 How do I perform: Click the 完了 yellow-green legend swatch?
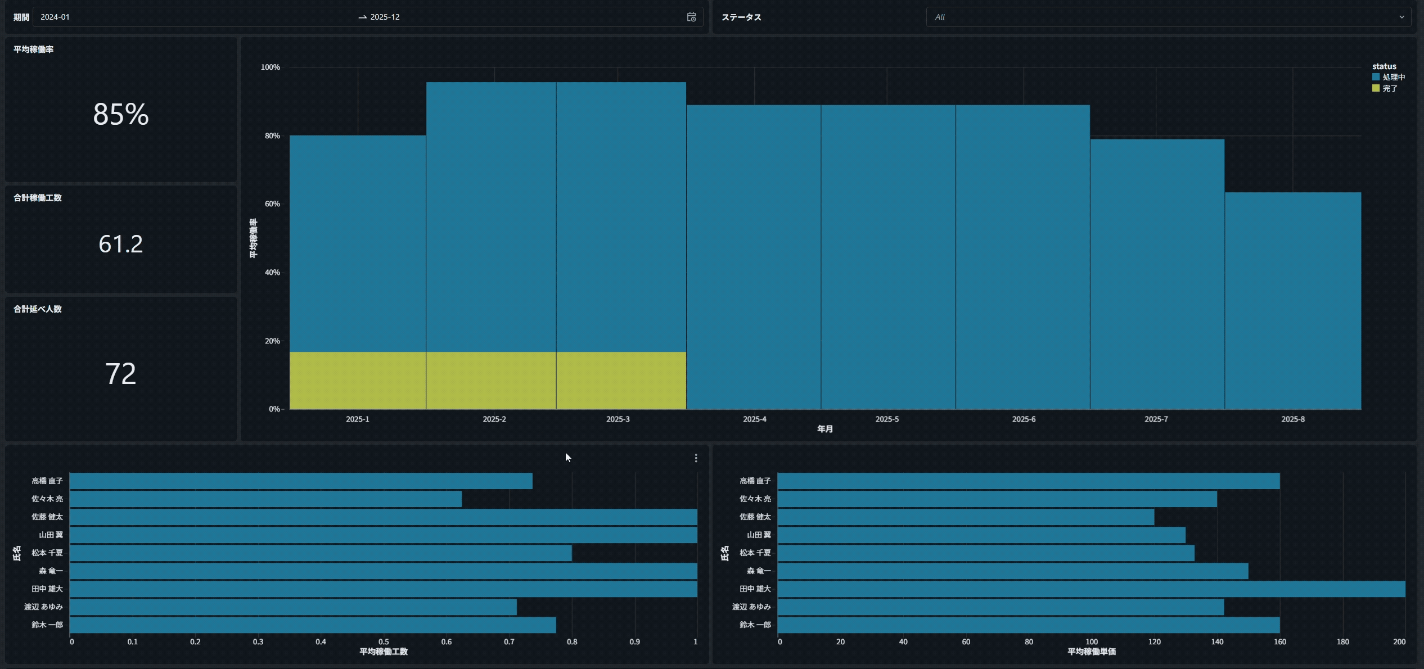click(1376, 88)
